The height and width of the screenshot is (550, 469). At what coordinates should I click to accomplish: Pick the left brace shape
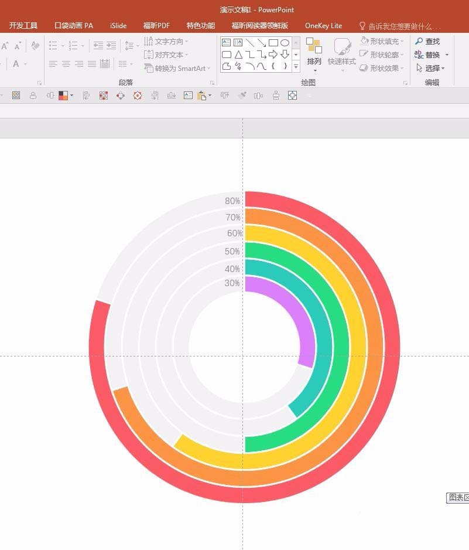[x=273, y=66]
